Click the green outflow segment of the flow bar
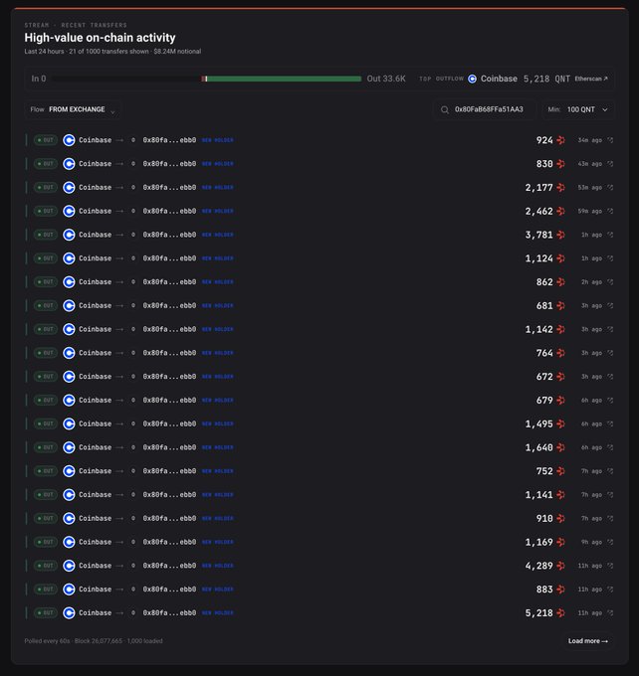639x676 pixels. tap(284, 79)
